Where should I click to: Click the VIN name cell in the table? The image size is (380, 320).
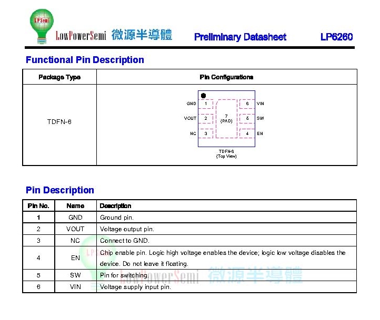(x=75, y=287)
